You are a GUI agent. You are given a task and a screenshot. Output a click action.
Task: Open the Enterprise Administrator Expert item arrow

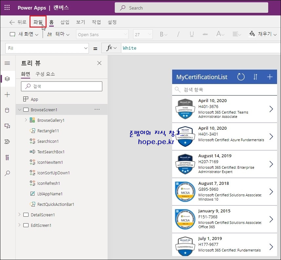[x=271, y=164]
